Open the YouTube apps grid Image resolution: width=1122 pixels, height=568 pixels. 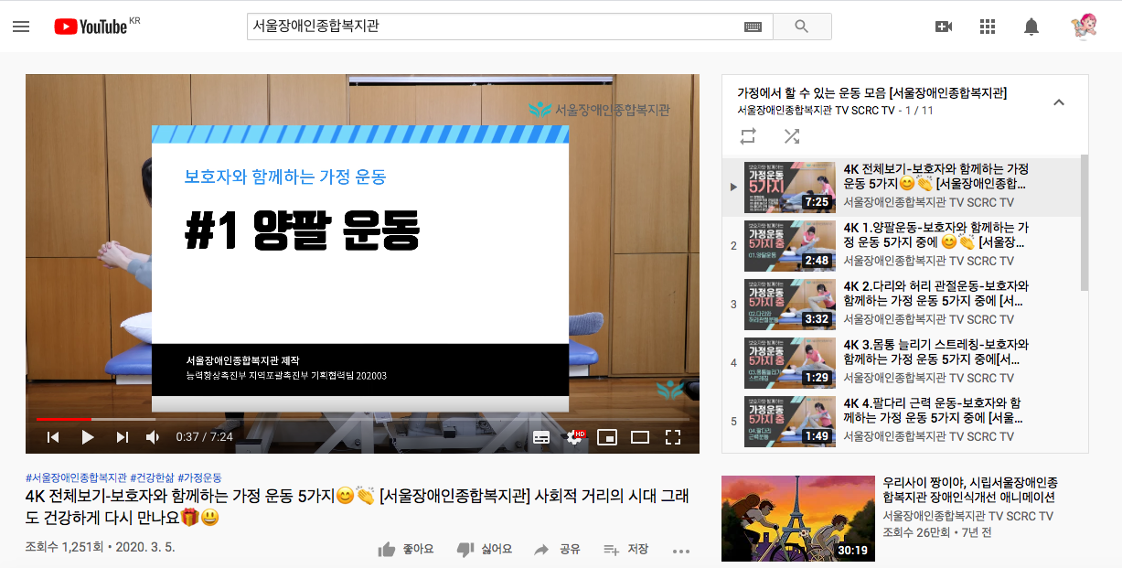pyautogui.click(x=987, y=27)
